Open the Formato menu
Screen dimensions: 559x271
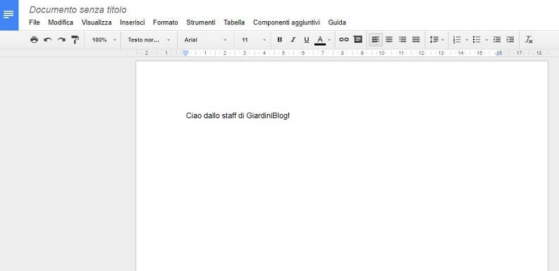point(166,23)
